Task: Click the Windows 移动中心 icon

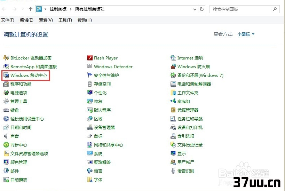Action: [x=6, y=75]
